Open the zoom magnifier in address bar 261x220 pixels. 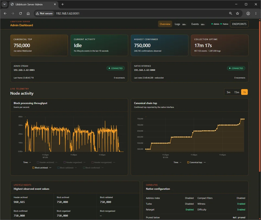(x=231, y=14)
